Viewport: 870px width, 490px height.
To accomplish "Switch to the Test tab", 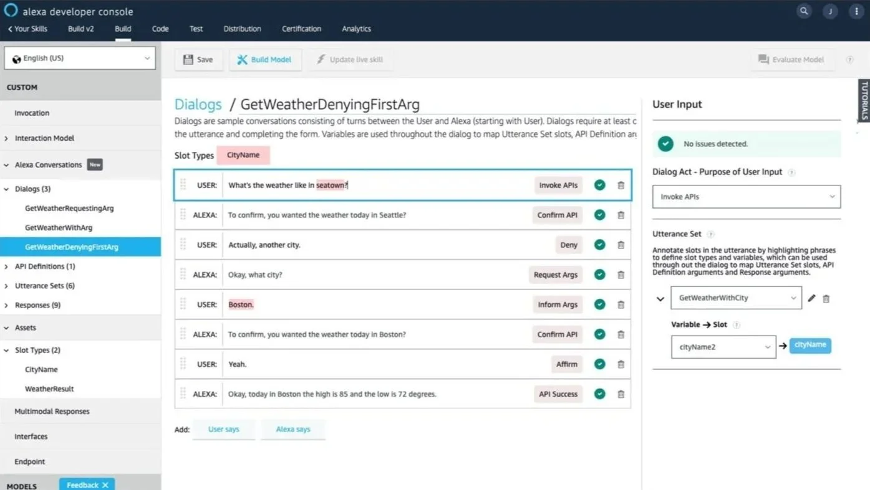I will 196,29.
